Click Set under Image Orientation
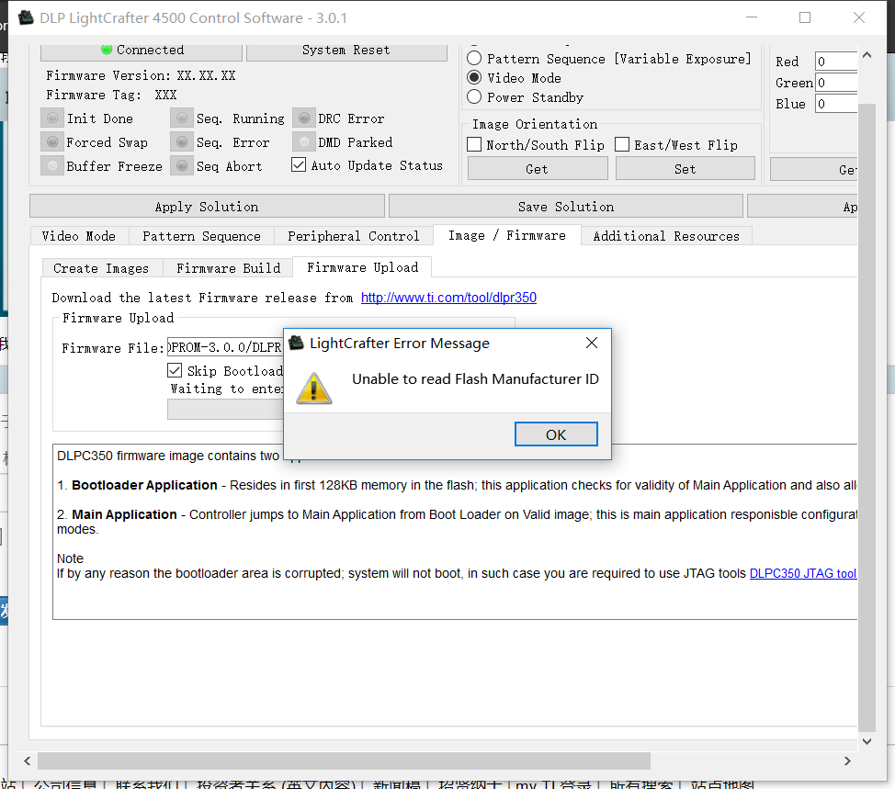This screenshot has width=895, height=789. pyautogui.click(x=685, y=169)
